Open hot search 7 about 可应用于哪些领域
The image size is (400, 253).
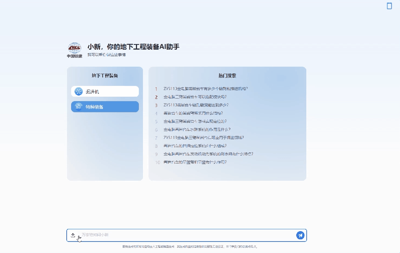[204, 138]
